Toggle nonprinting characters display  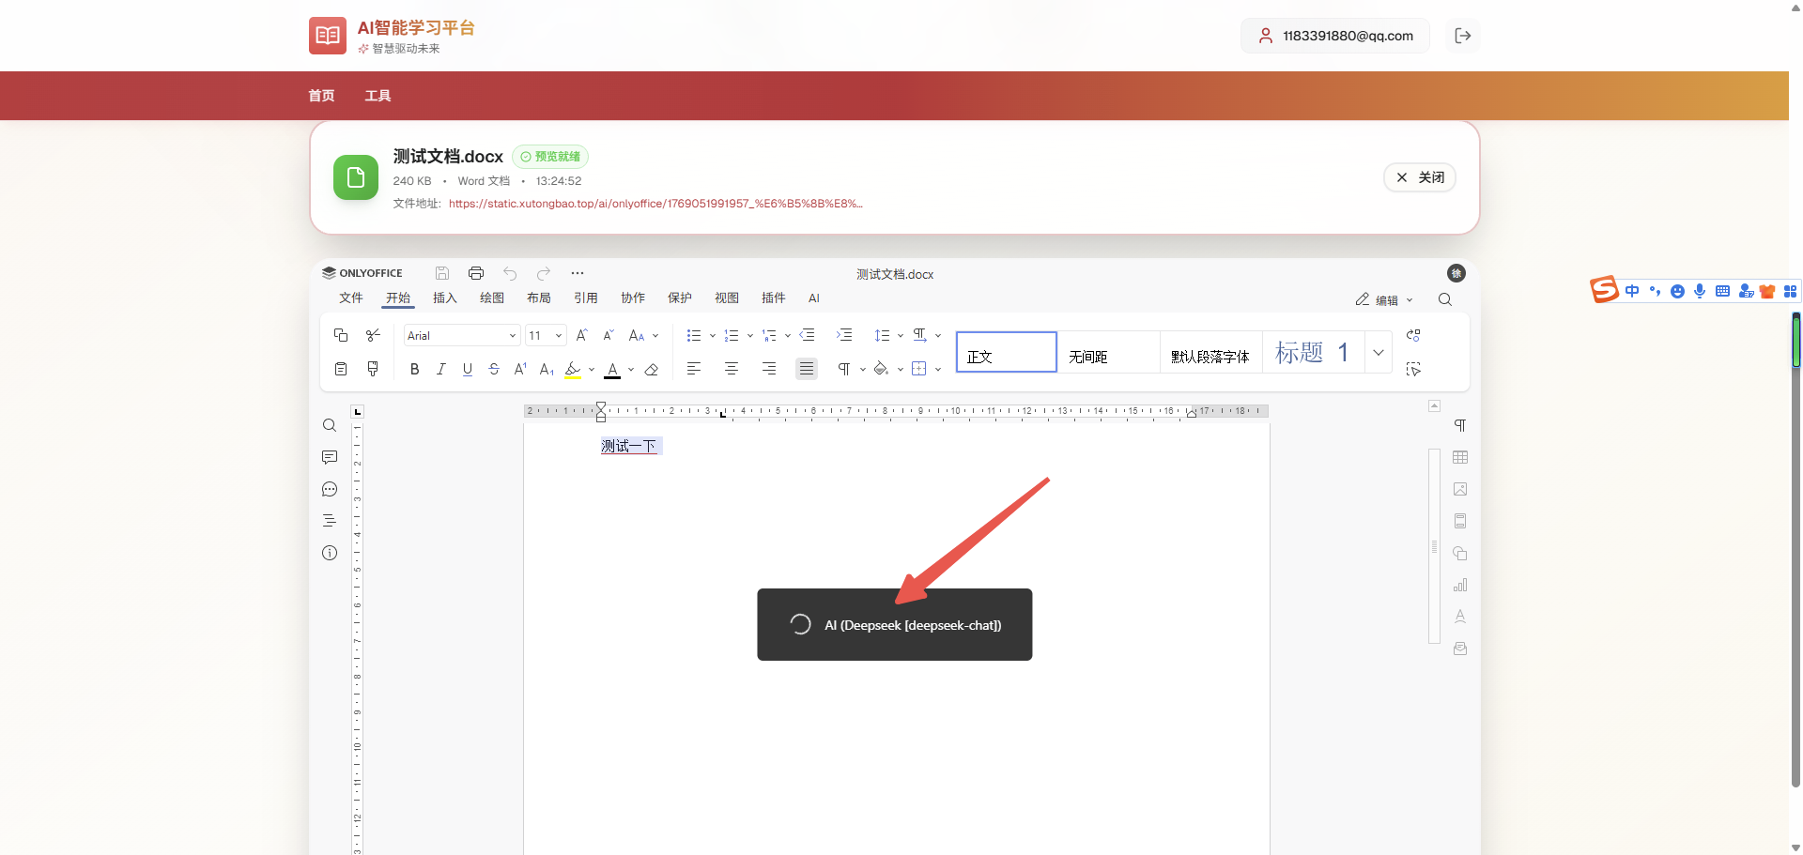pos(844,368)
